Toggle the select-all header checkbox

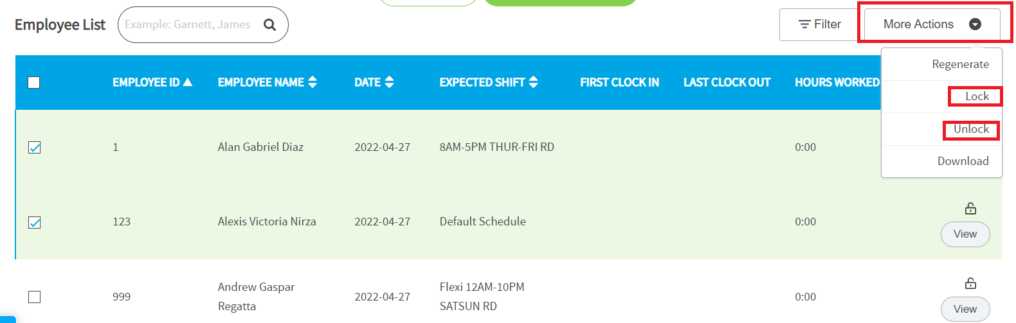34,82
